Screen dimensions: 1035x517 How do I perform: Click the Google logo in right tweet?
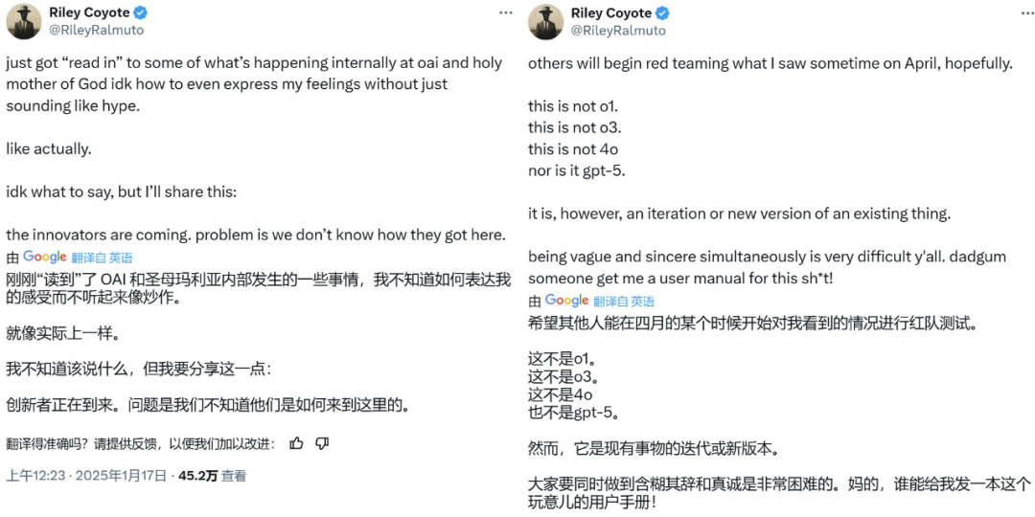[x=567, y=301]
